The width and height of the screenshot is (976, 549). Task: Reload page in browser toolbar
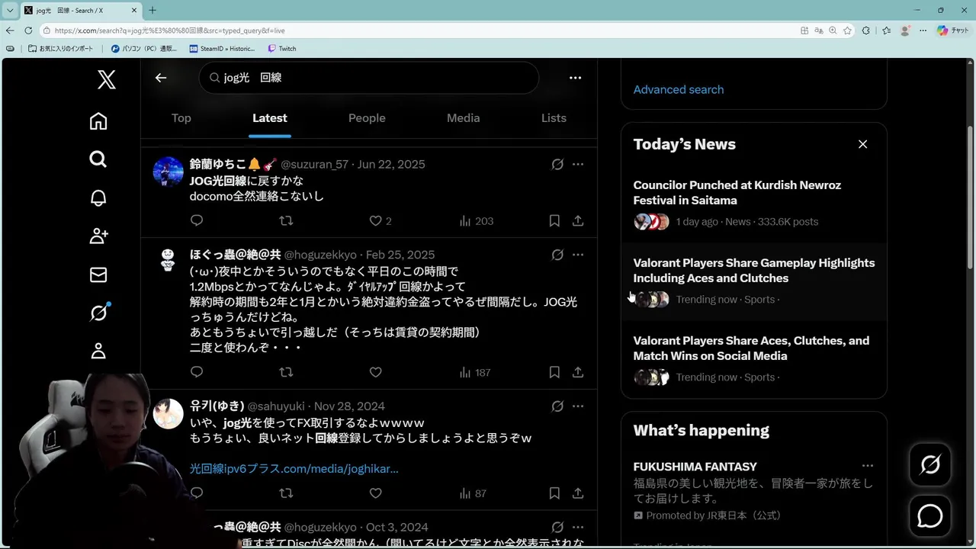click(28, 30)
